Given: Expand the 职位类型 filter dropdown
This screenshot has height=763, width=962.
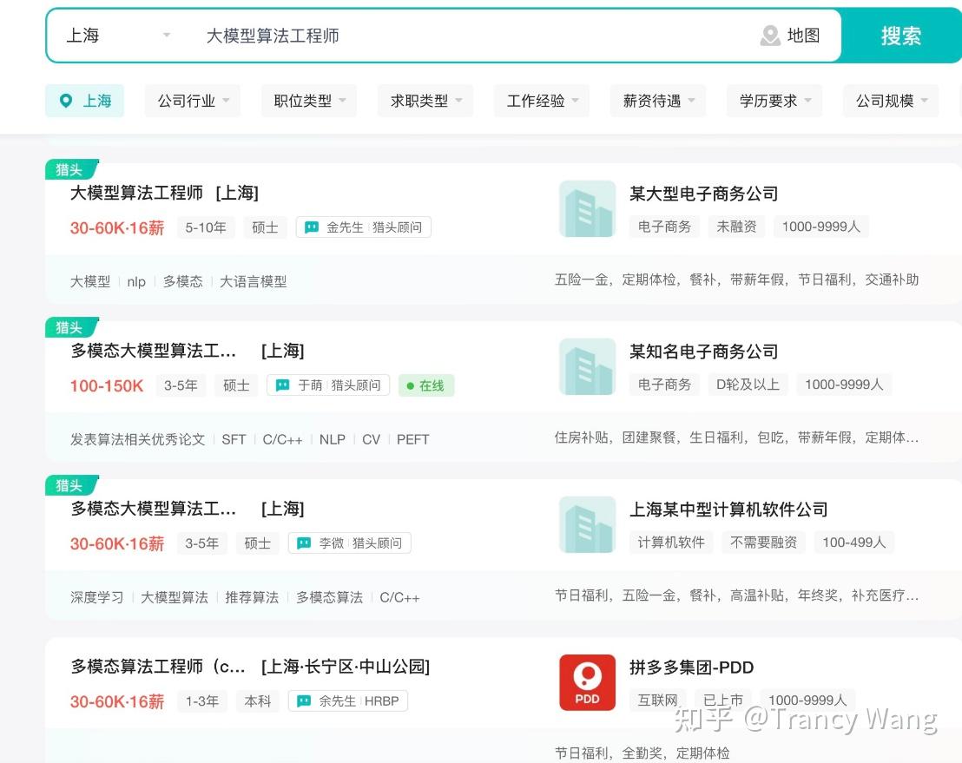Looking at the screenshot, I should 309,101.
